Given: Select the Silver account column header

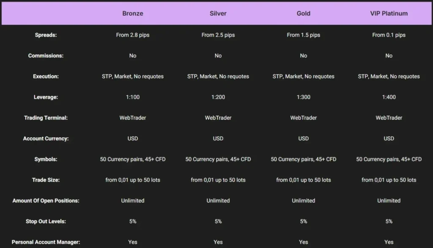Looking at the screenshot, I should [x=218, y=14].
